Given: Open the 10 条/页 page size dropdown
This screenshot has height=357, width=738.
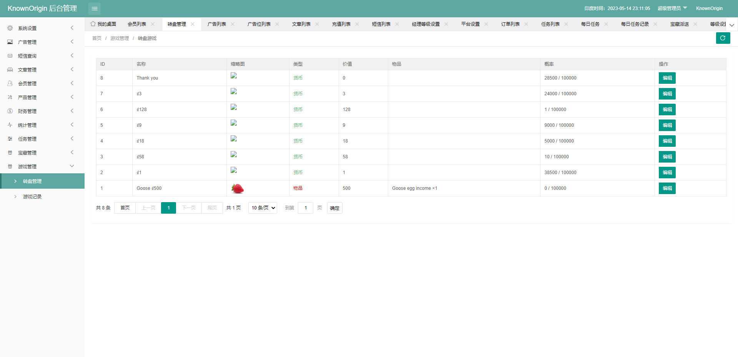Looking at the screenshot, I should click(263, 208).
